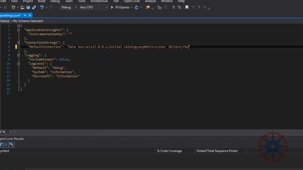The image size is (303, 170).
Task: Sort by Visited/Total Sequence Points header
Action: 217,151
